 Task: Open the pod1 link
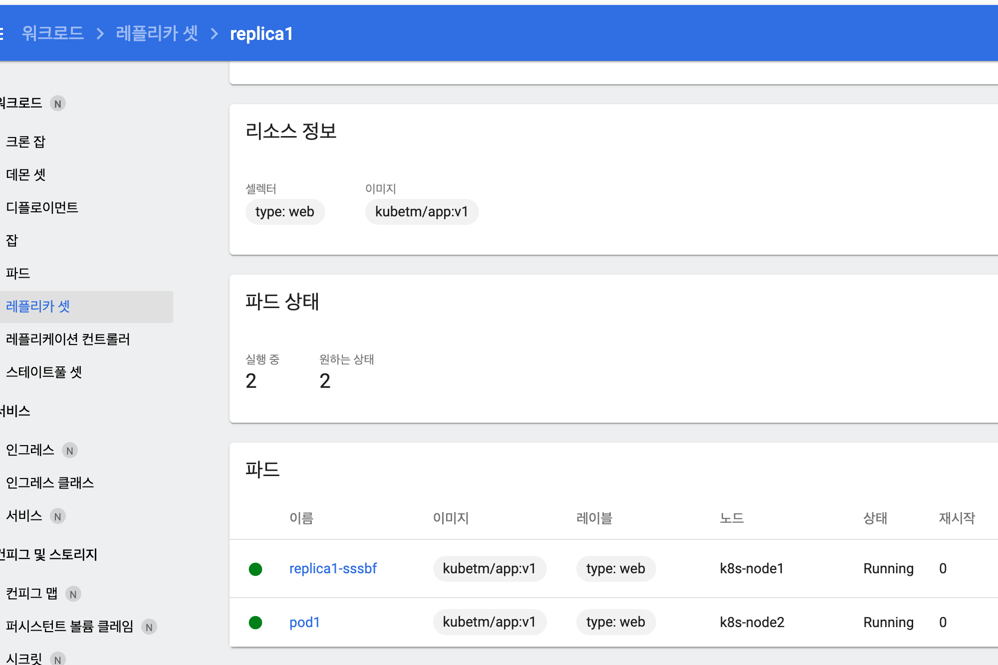coord(304,622)
